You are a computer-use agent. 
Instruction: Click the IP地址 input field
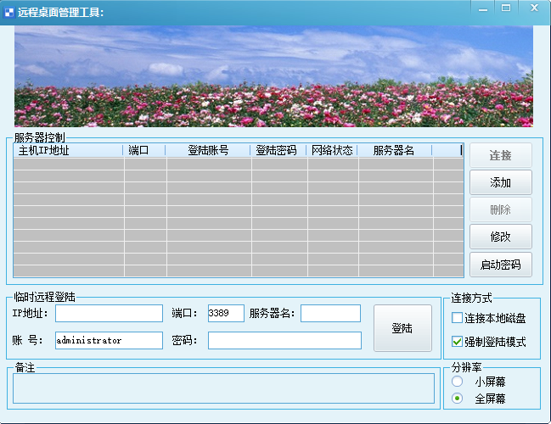(x=109, y=313)
